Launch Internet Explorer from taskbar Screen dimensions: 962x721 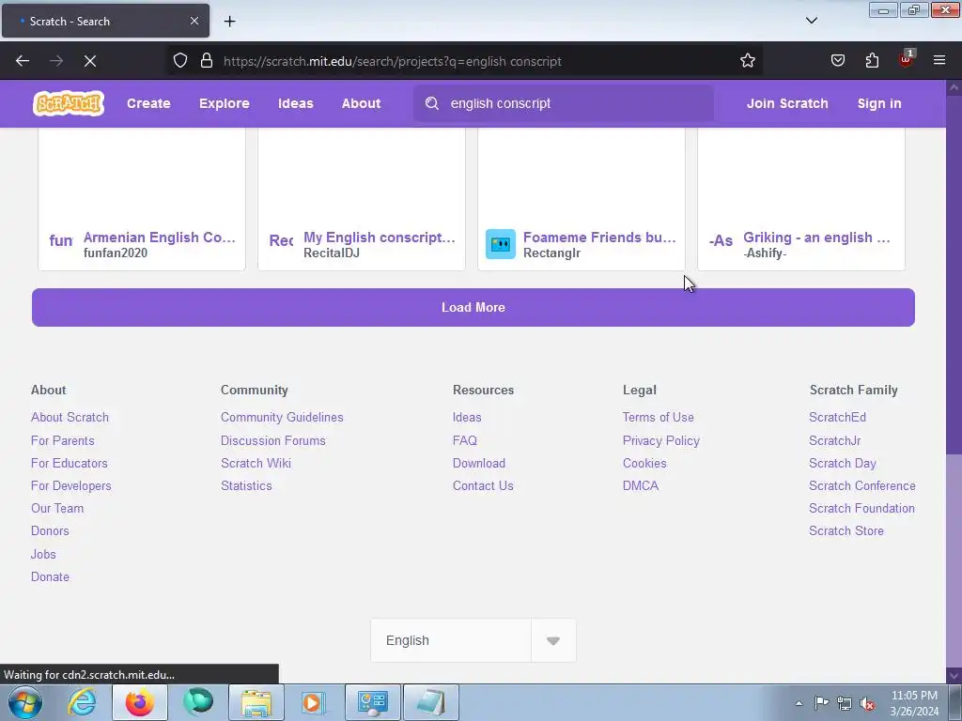(x=83, y=702)
